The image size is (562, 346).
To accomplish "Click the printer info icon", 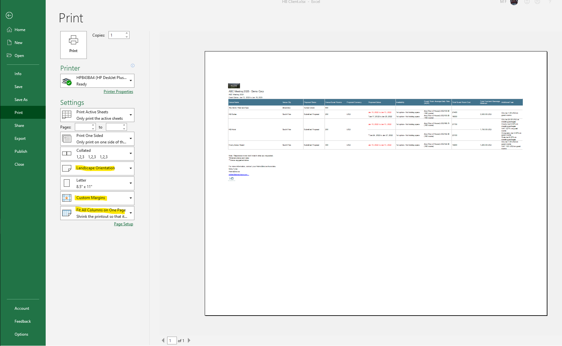I will point(132,66).
